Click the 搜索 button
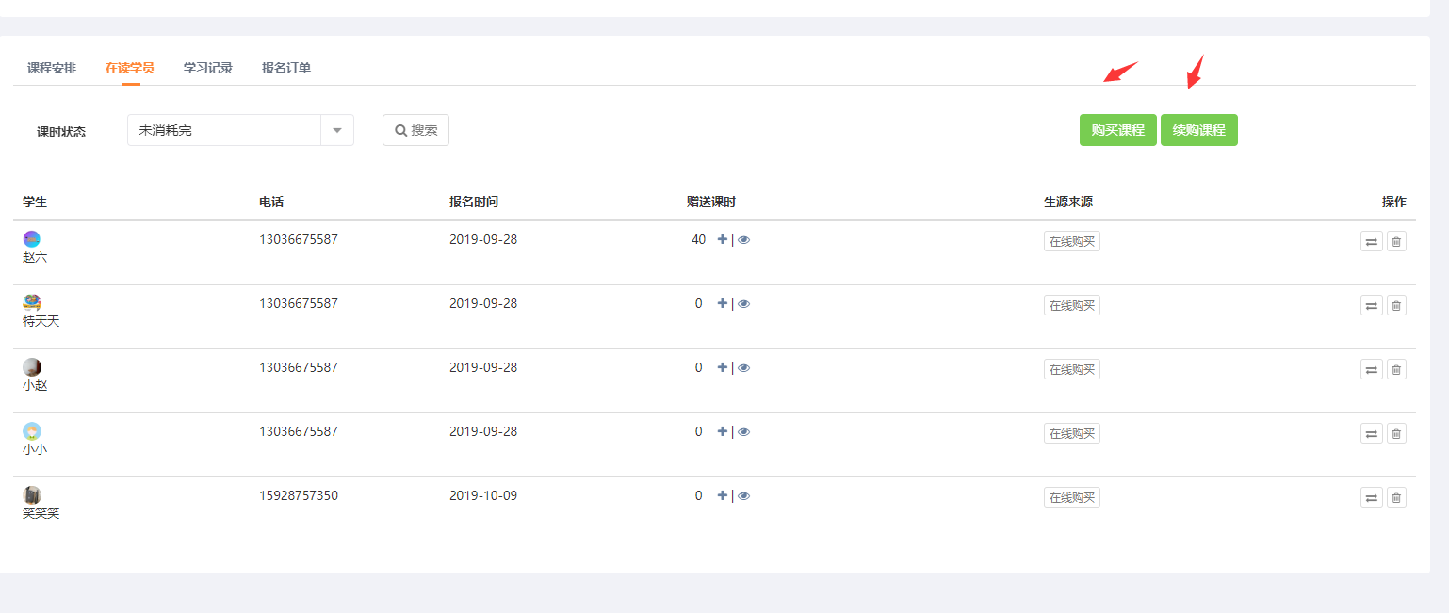This screenshot has height=613, width=1449. tap(415, 130)
